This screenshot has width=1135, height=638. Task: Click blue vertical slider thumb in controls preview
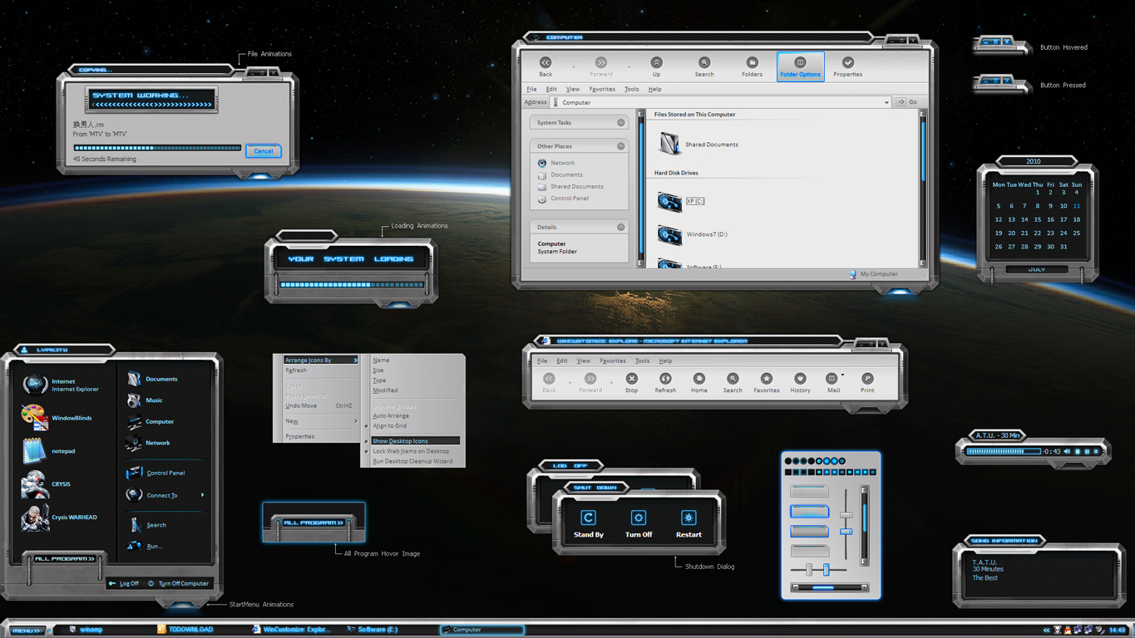click(x=846, y=531)
